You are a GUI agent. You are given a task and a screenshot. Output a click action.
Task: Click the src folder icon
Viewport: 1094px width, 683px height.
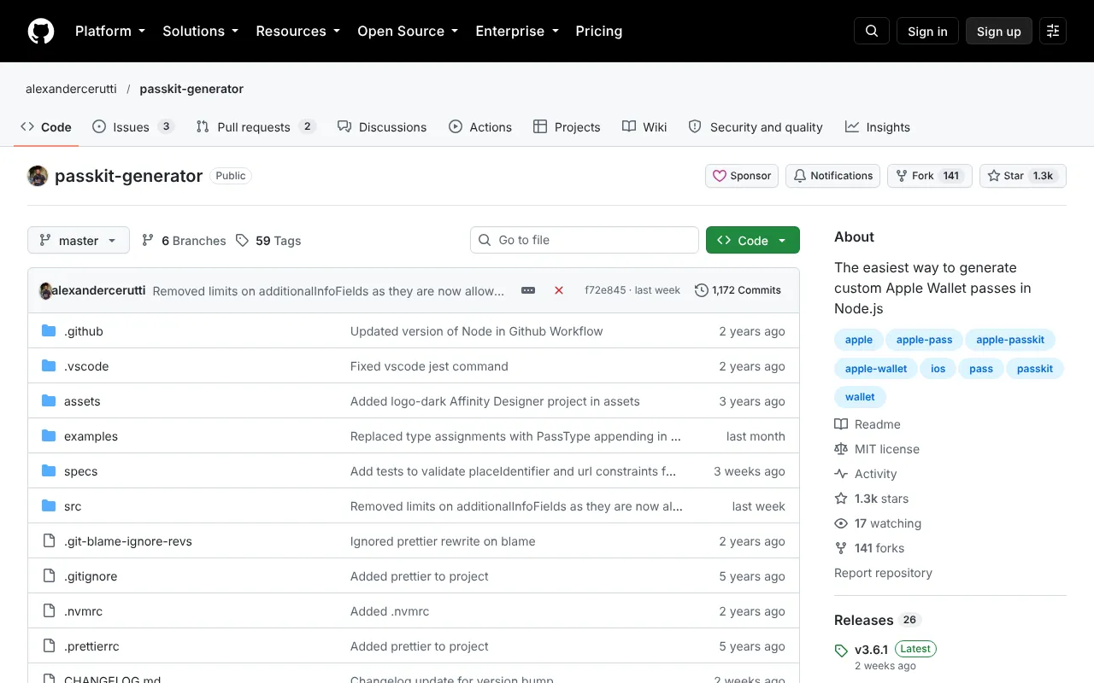[x=49, y=506]
